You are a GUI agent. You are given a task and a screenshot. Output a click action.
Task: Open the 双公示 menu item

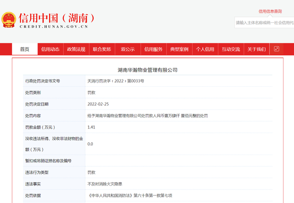pos(128,49)
